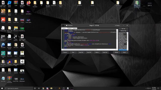Click inside the script code editor
Image resolution: width=161 pixels, height=90 pixels.
pos(90,39)
